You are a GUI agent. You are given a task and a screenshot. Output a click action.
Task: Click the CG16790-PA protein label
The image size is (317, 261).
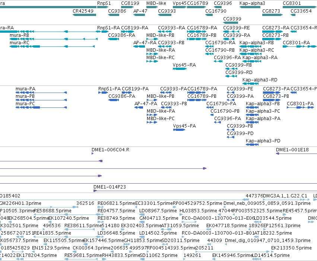coord(221,104)
